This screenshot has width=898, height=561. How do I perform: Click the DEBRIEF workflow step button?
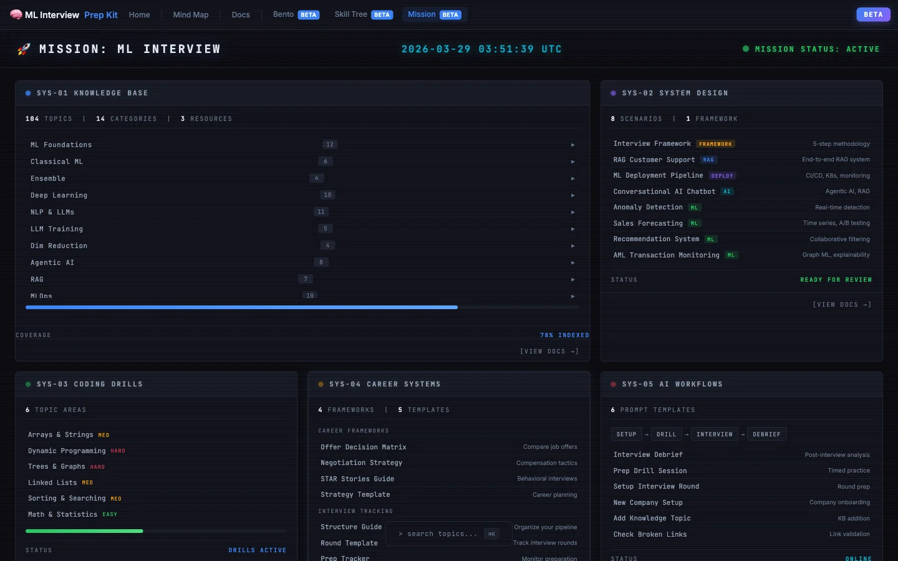point(766,434)
